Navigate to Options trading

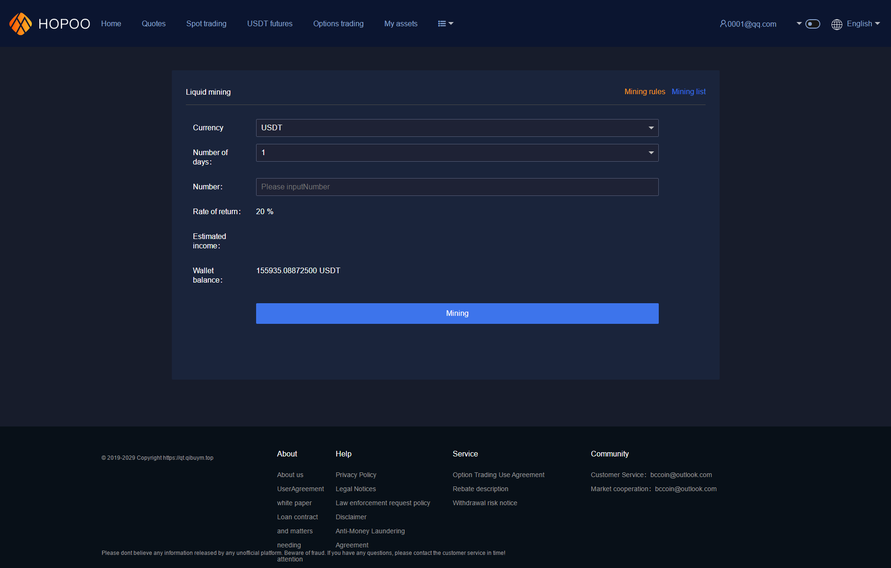338,23
